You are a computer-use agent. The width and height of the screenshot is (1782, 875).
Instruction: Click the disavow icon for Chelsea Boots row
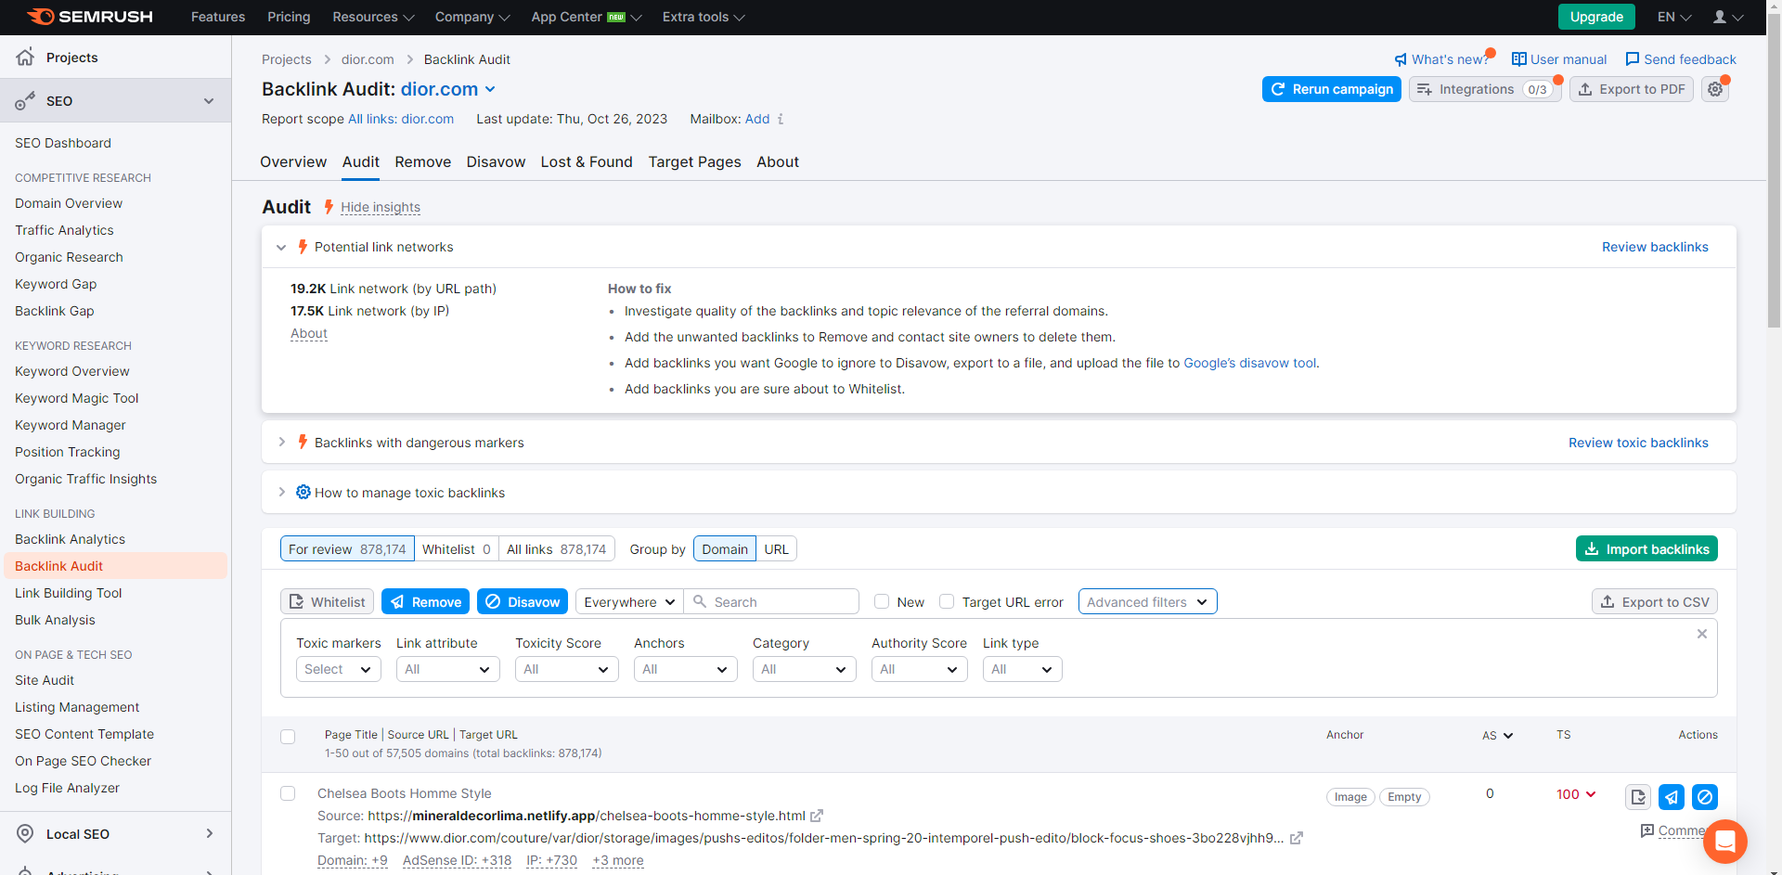tap(1705, 797)
